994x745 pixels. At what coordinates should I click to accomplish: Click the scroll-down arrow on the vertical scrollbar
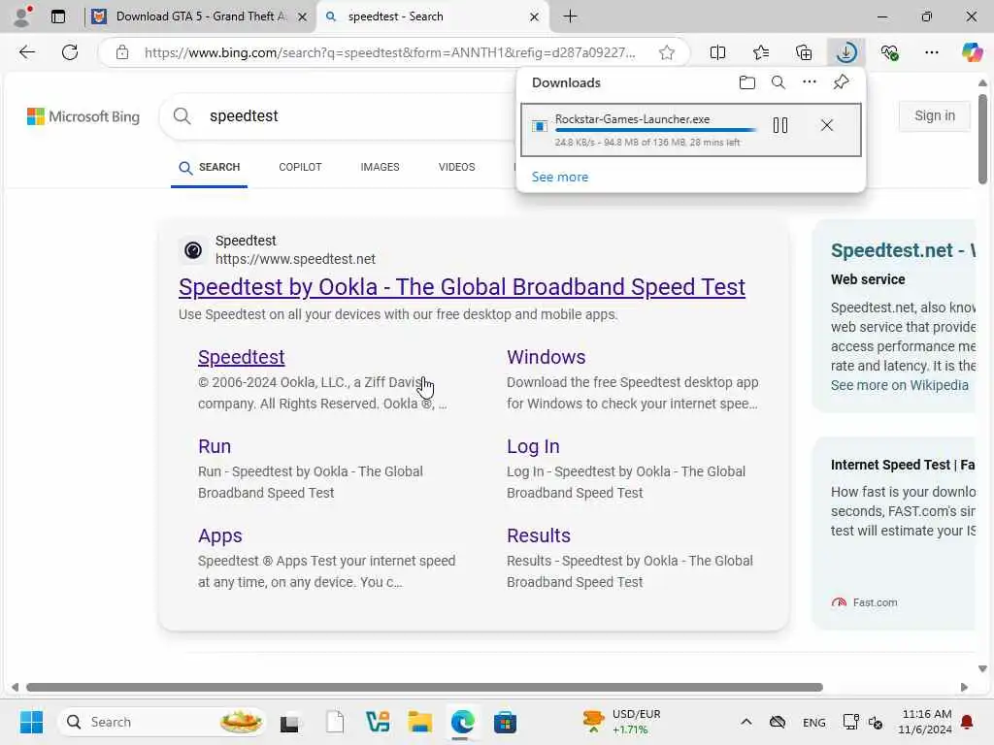[x=982, y=668]
